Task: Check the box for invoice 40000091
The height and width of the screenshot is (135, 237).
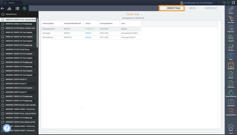Action: [3, 79]
